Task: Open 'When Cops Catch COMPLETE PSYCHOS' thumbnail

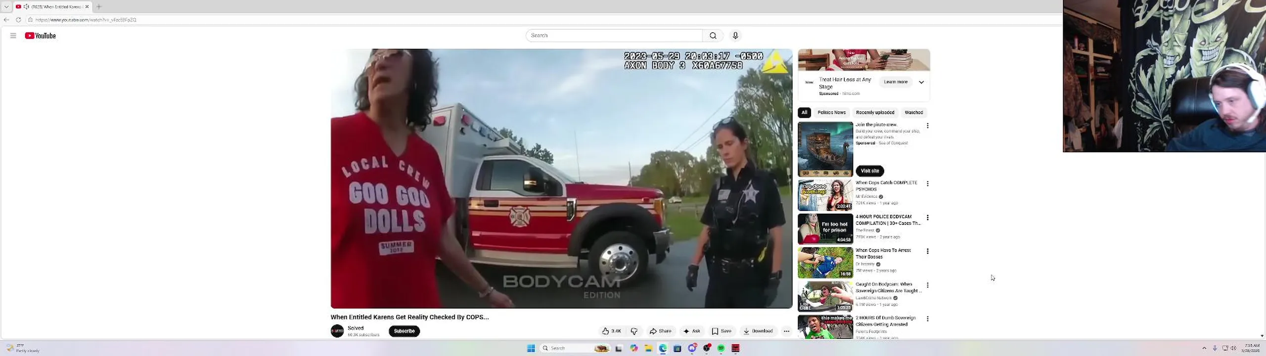Action: coord(825,195)
